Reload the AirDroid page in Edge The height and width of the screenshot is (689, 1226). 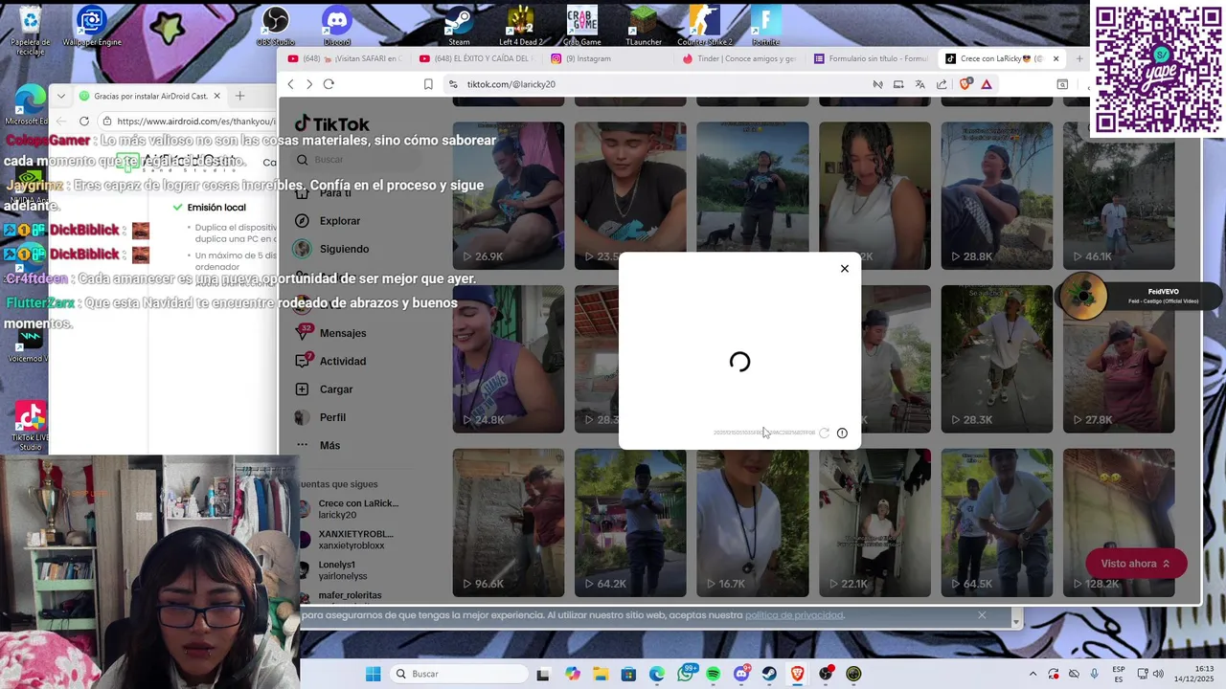(84, 122)
